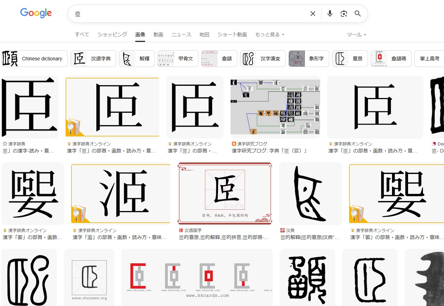The height and width of the screenshot is (306, 444).
Task: Select the 画像 tab
Action: pyautogui.click(x=140, y=35)
